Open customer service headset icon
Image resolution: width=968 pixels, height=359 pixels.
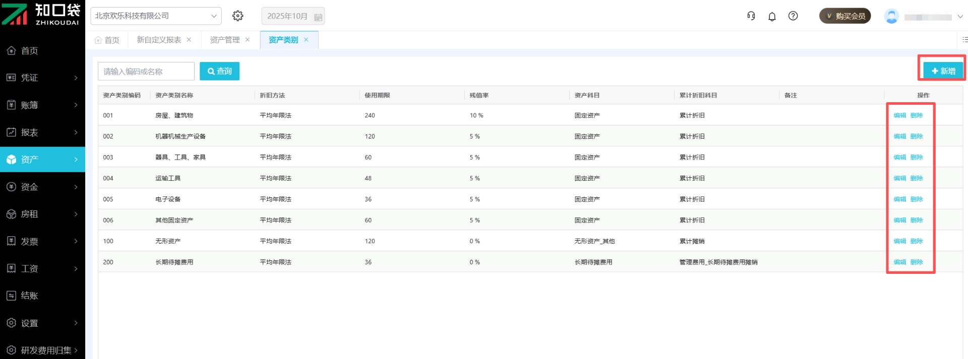pyautogui.click(x=751, y=16)
